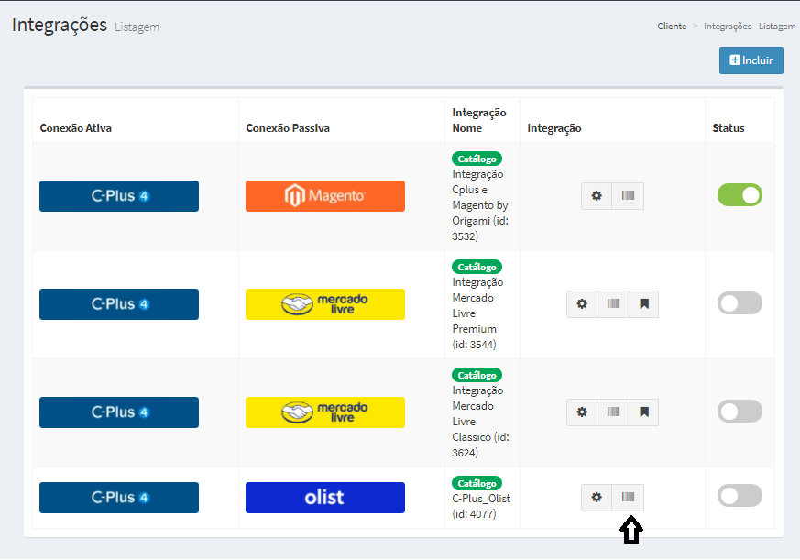800x560 pixels.
Task: Select text 'Integração Mercado Livre Classico (id: 3624)'
Action: (x=480, y=422)
